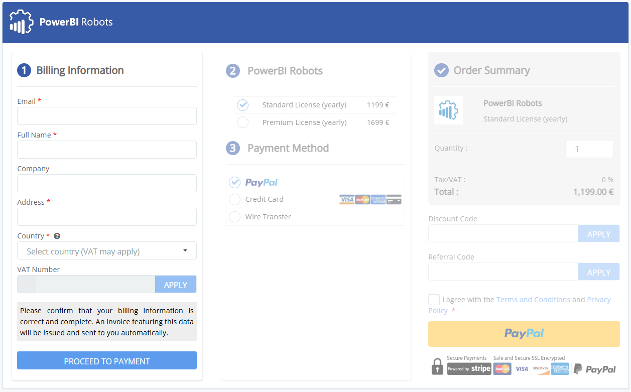Click the Quantity input field
The height and width of the screenshot is (392, 631).
(x=589, y=149)
